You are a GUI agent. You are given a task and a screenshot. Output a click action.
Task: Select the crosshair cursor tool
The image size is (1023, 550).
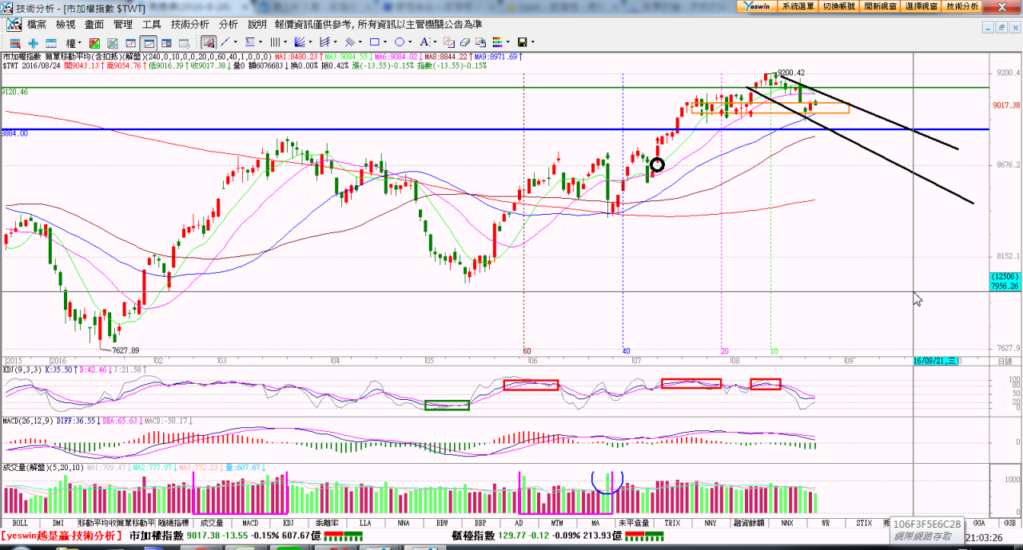[x=33, y=42]
